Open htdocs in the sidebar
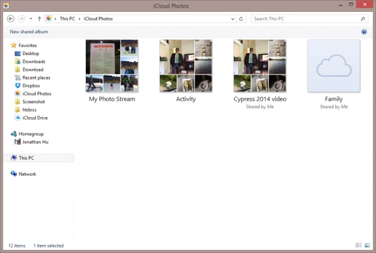Screen dimensions: 376x253 29,110
